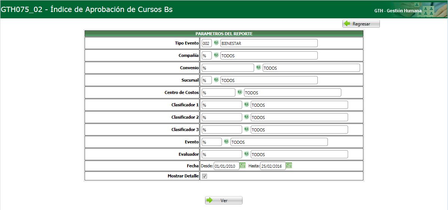Open the Desde date calendar picker
Screen dimensions: 448x210
coord(243,165)
